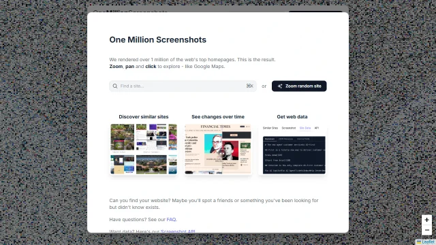Open the Get web data preview image
Screen dimensions: 436x245
[292, 149]
